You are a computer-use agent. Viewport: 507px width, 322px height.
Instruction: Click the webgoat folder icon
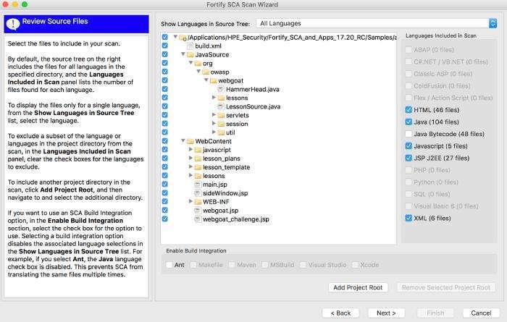[214, 81]
